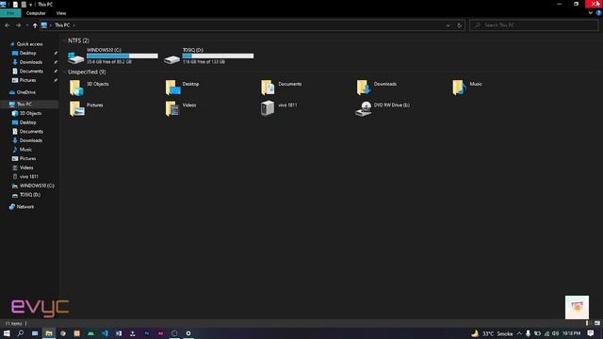Select the DVD RW Drive (E:) icon

(363, 109)
